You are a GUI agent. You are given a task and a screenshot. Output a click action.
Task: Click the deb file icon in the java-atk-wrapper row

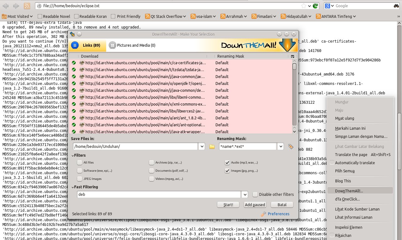point(82,132)
